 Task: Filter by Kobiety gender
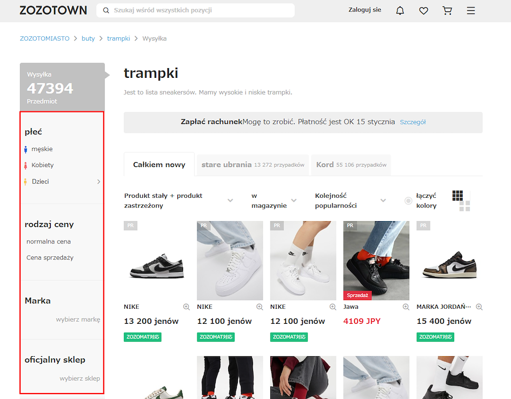tap(42, 165)
